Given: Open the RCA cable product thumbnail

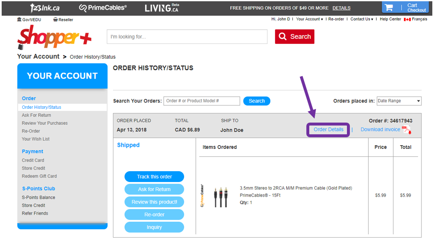Looking at the screenshot, I should click(x=221, y=197).
